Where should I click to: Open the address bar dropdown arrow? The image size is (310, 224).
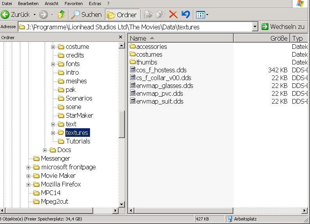pyautogui.click(x=255, y=27)
